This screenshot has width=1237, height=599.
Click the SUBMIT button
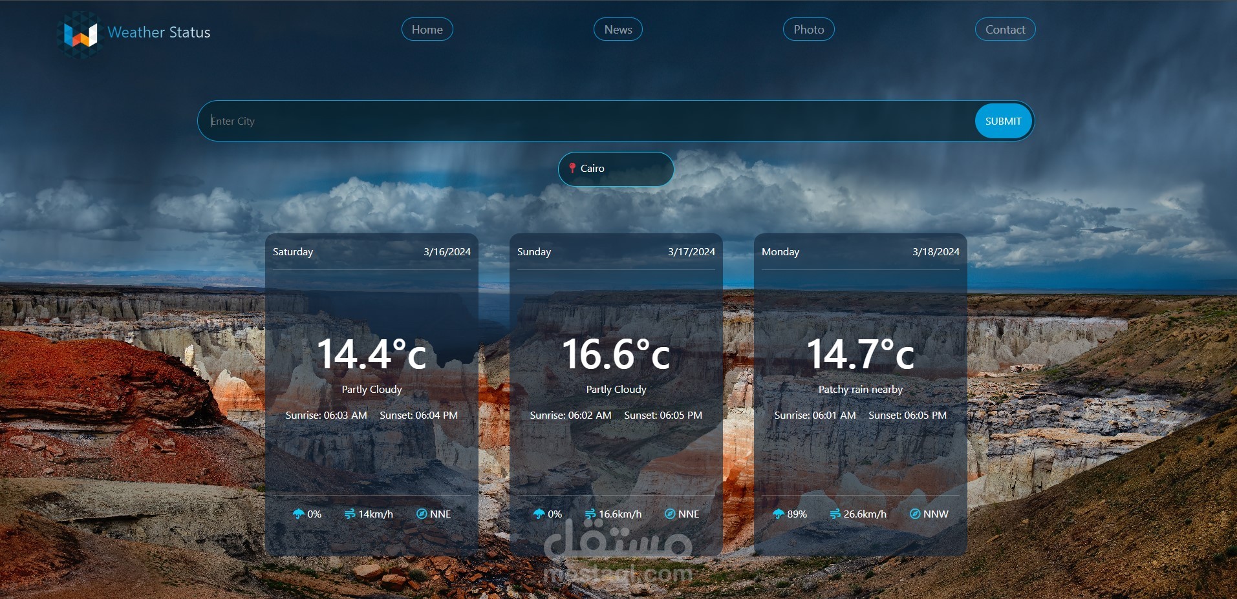(1004, 121)
